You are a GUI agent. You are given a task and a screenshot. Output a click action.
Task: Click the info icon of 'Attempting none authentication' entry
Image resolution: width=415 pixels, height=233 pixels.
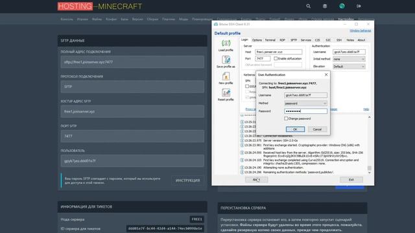tap(242, 168)
